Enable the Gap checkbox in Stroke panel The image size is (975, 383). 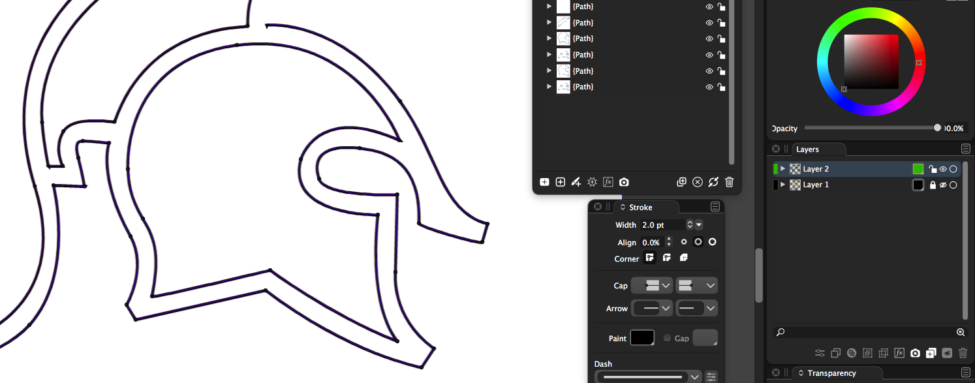pyautogui.click(x=667, y=338)
